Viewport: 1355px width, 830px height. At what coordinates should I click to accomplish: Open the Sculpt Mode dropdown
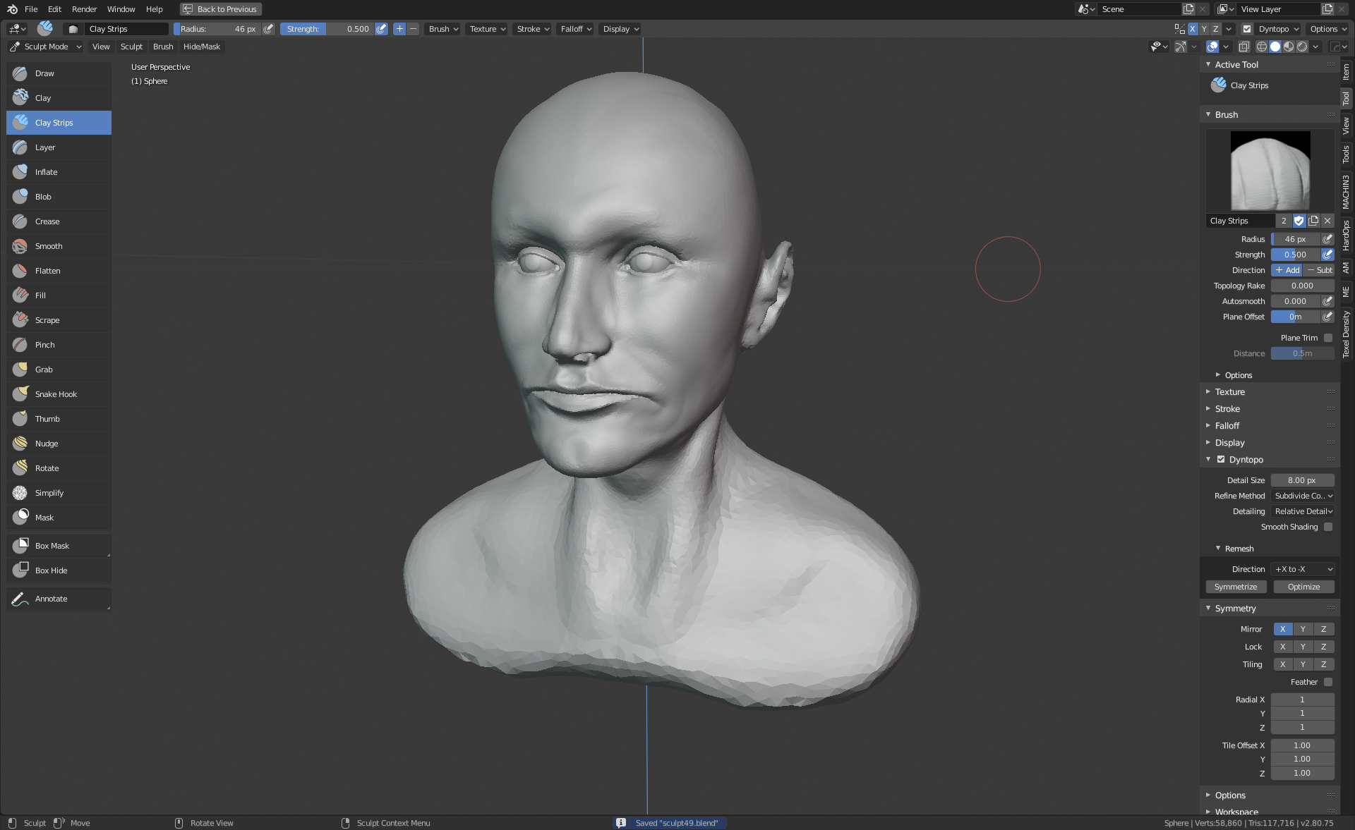tap(46, 47)
